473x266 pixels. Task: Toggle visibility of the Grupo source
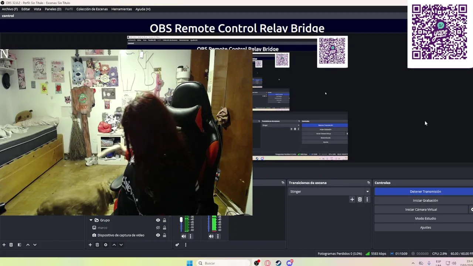158,220
